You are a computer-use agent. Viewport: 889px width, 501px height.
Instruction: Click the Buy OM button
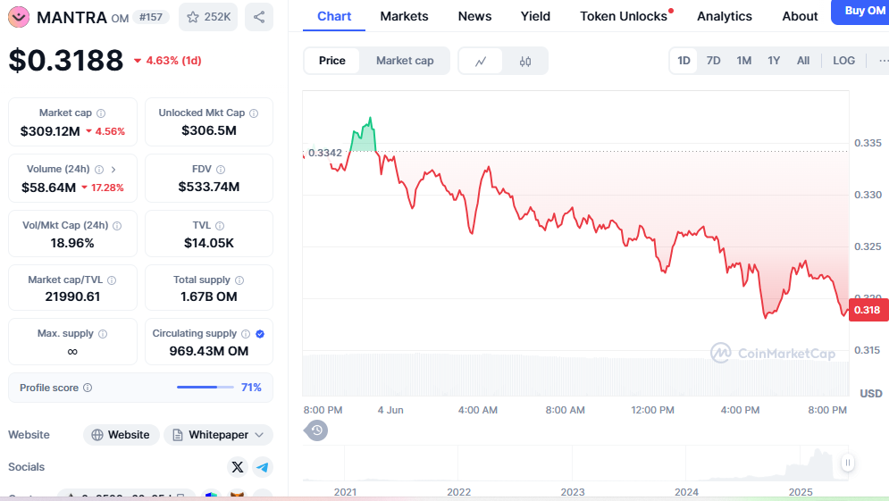coord(862,12)
